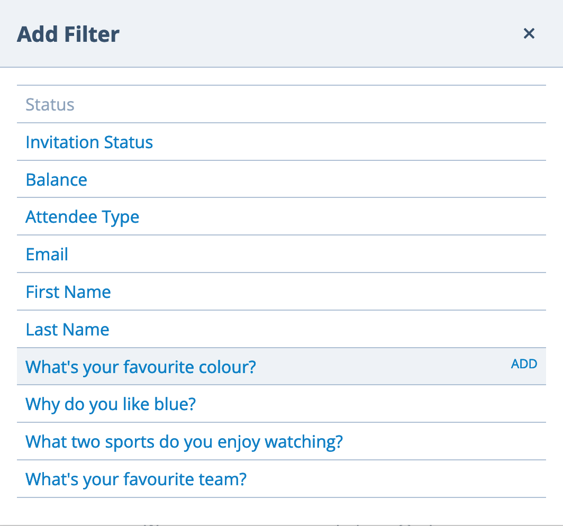Click the X icon in the header

[529, 33]
